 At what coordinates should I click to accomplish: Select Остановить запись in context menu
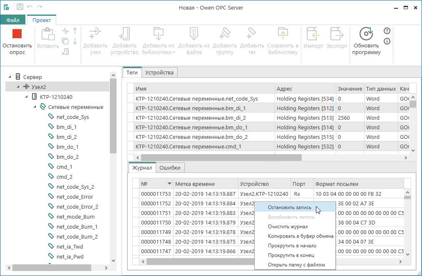pos(288,207)
